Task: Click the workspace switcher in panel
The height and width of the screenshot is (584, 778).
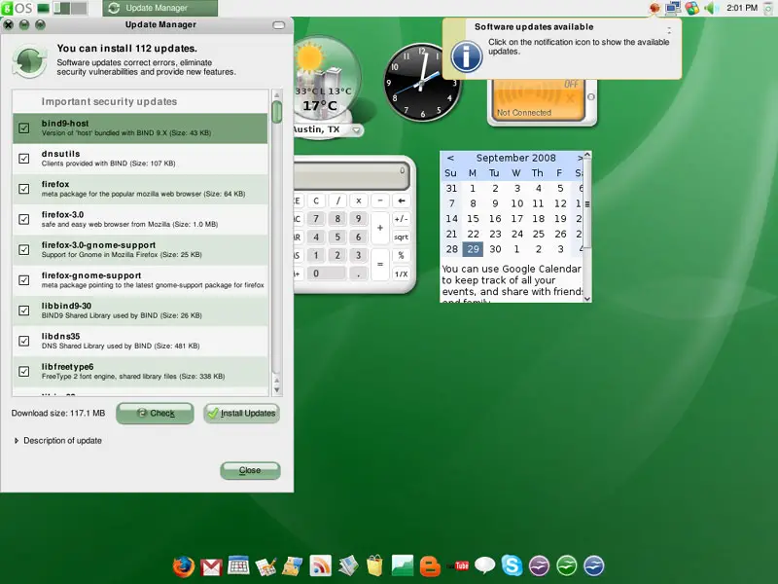Action: click(70, 8)
